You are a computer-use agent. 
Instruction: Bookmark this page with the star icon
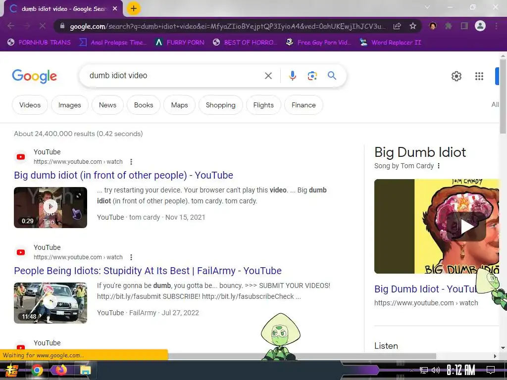(412, 26)
